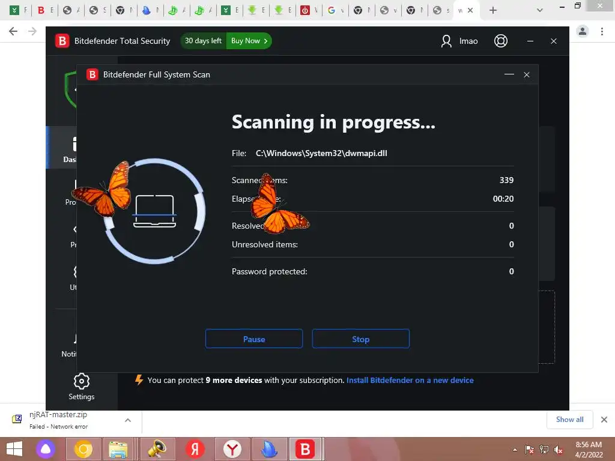Open the yellow Chrome taskbar icon
Screen dimensions: 615x461
tap(83, 449)
